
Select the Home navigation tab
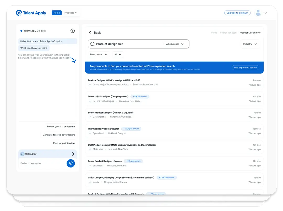coord(57,13)
